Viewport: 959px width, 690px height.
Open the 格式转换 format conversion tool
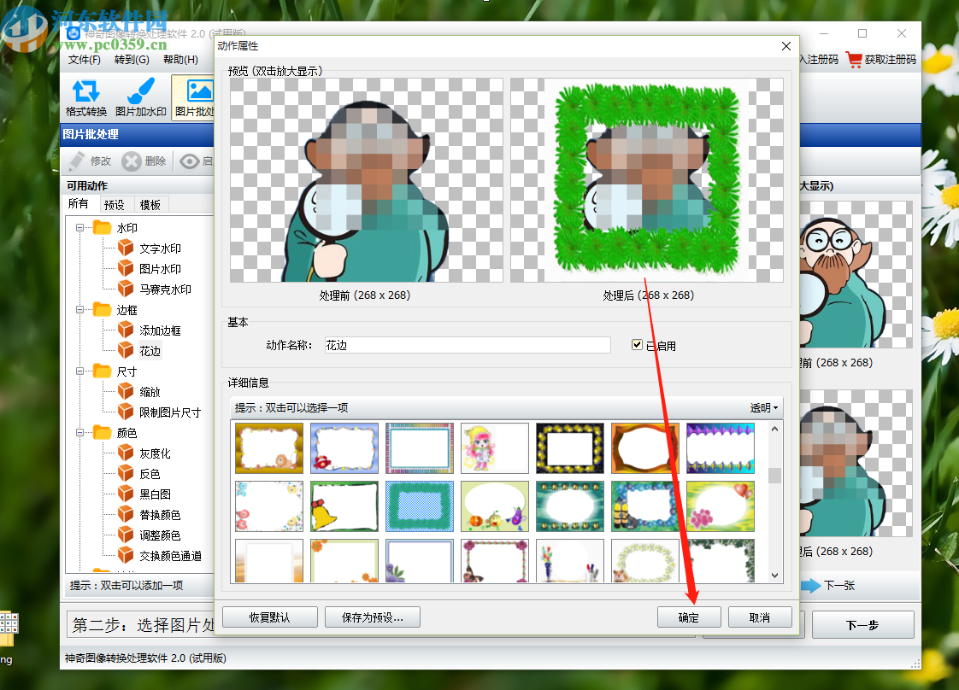pos(86,96)
